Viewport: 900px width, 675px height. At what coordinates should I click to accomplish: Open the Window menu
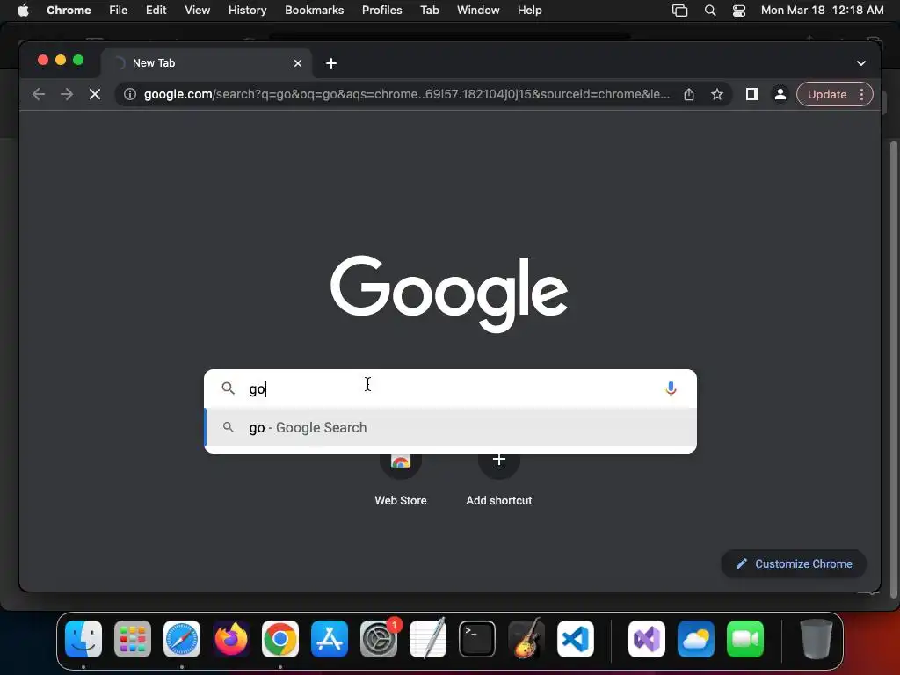pos(478,10)
